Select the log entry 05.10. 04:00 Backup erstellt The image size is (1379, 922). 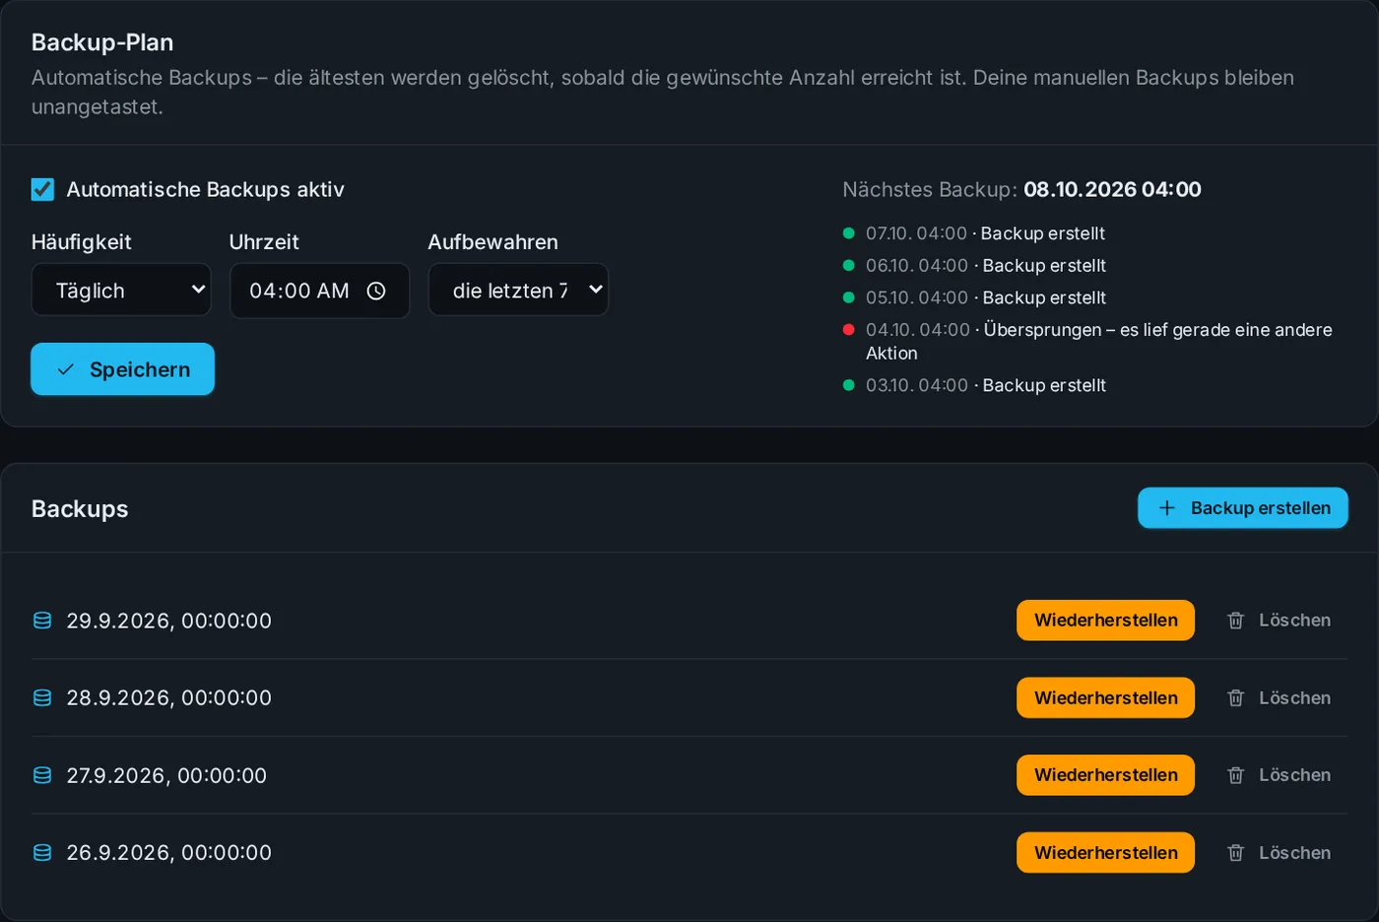pos(986,297)
